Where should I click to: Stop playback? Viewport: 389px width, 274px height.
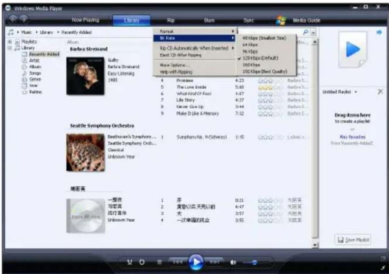point(159,262)
